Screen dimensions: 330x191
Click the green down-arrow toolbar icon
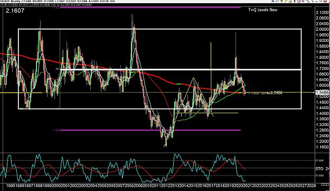click(x=281, y=1)
